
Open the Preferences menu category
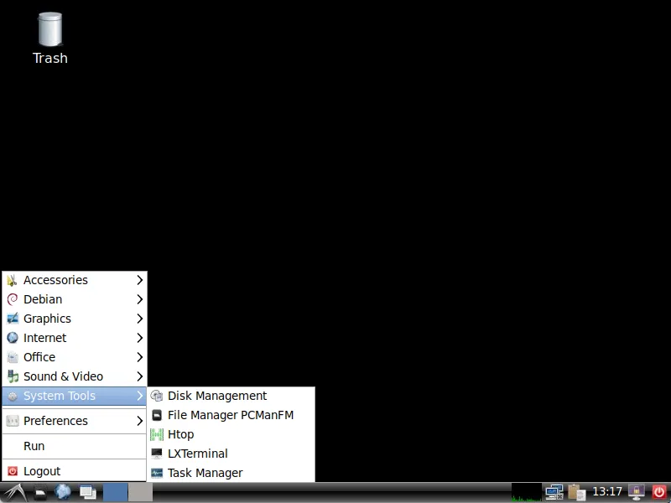(75, 421)
